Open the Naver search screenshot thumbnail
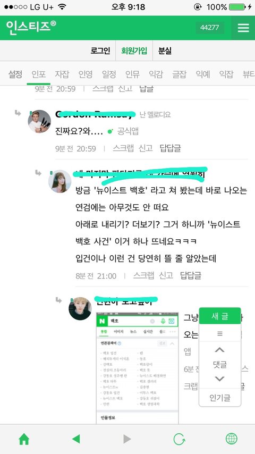 click(137, 368)
